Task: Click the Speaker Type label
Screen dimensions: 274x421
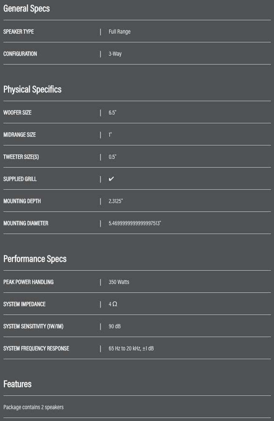Action: click(x=19, y=31)
